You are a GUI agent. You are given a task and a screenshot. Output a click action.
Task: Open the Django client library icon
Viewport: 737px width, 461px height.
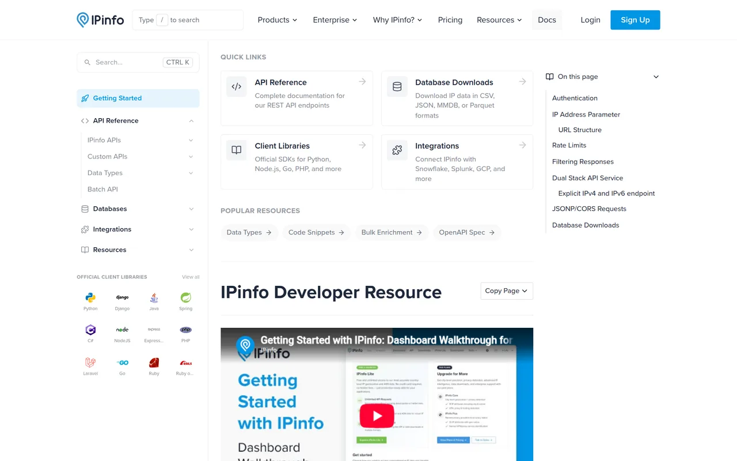122,298
